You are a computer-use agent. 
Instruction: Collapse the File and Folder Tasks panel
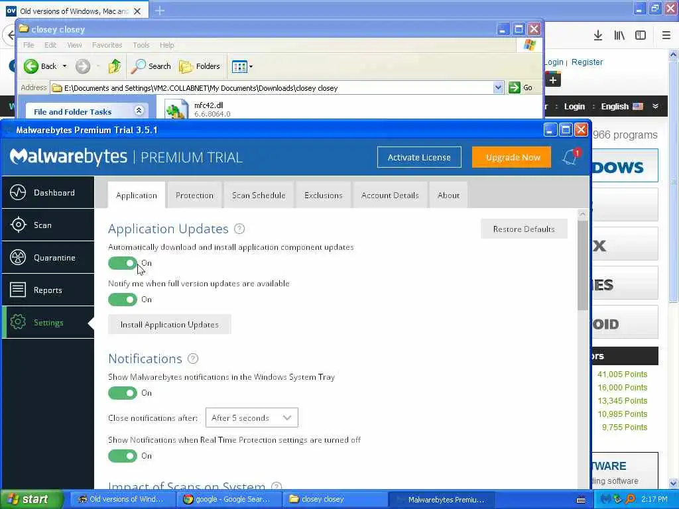click(139, 111)
